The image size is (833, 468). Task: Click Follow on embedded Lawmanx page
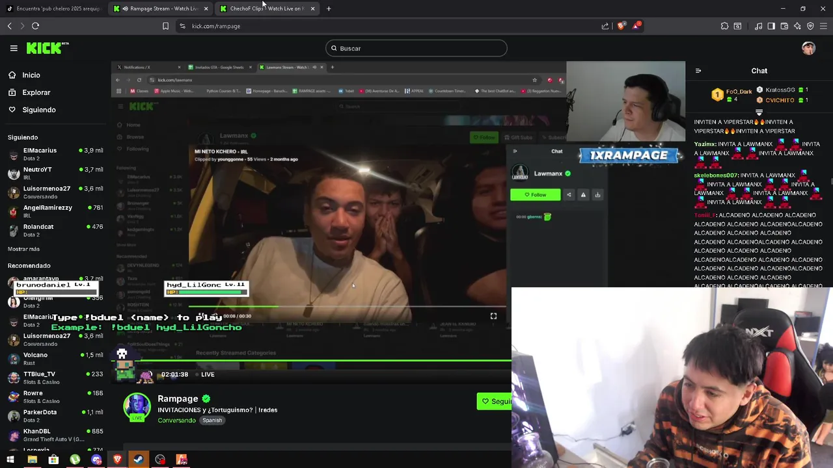point(535,195)
